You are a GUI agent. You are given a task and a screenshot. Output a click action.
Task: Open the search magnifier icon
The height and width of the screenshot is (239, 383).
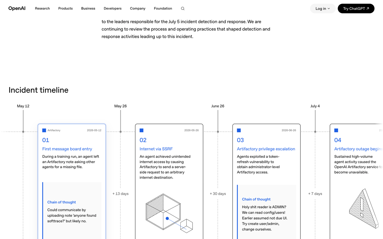[x=183, y=9]
